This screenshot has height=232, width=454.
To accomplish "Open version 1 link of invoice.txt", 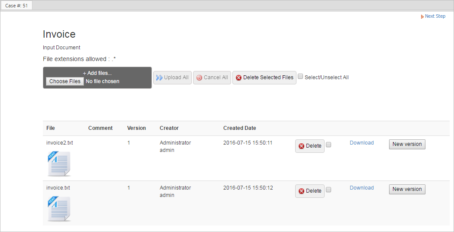I will pos(129,188).
